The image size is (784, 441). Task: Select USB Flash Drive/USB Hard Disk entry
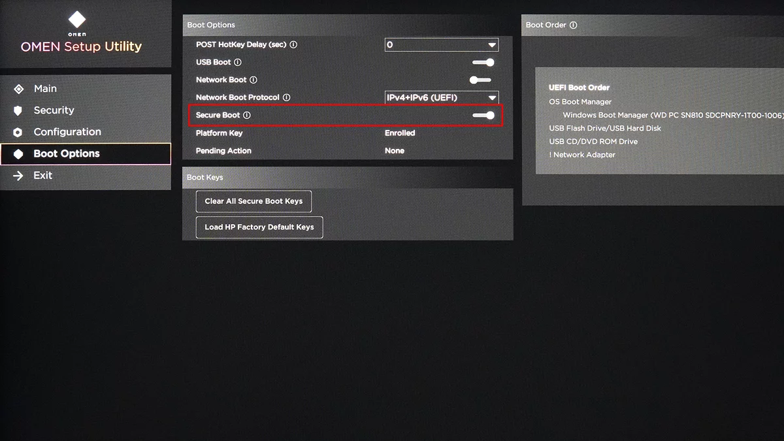click(x=605, y=128)
